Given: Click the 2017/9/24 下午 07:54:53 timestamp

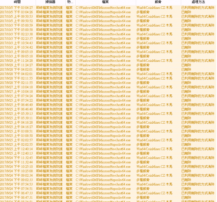Looking at the screenshot, I should pos(16,185).
